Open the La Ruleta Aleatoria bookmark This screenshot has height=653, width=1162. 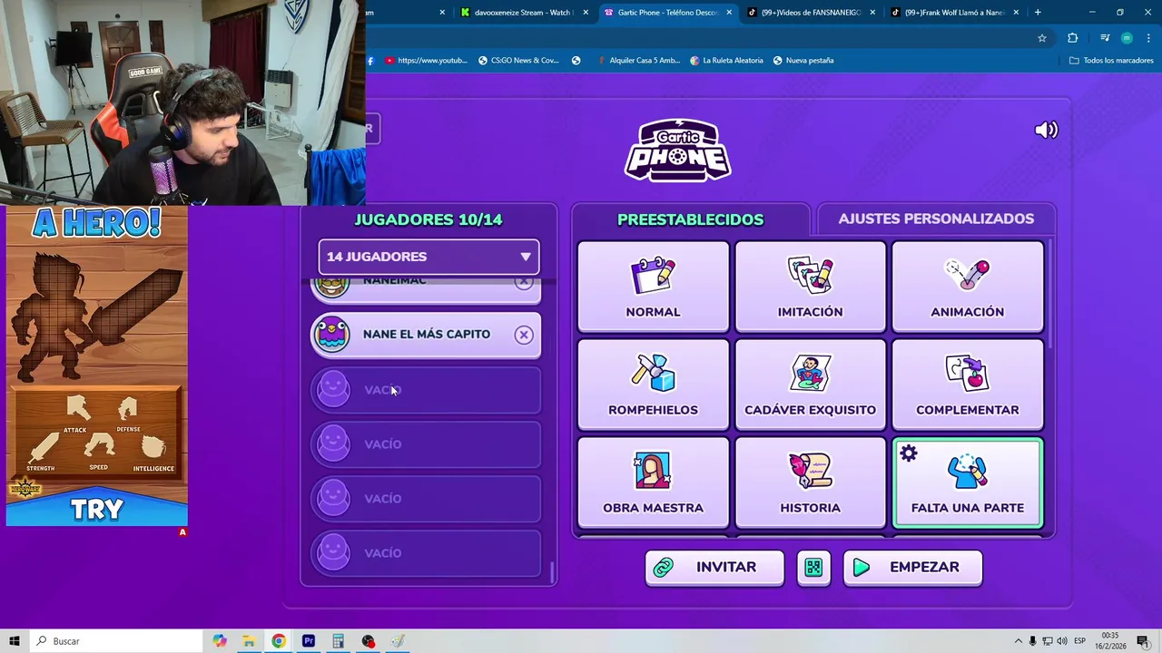tap(726, 61)
